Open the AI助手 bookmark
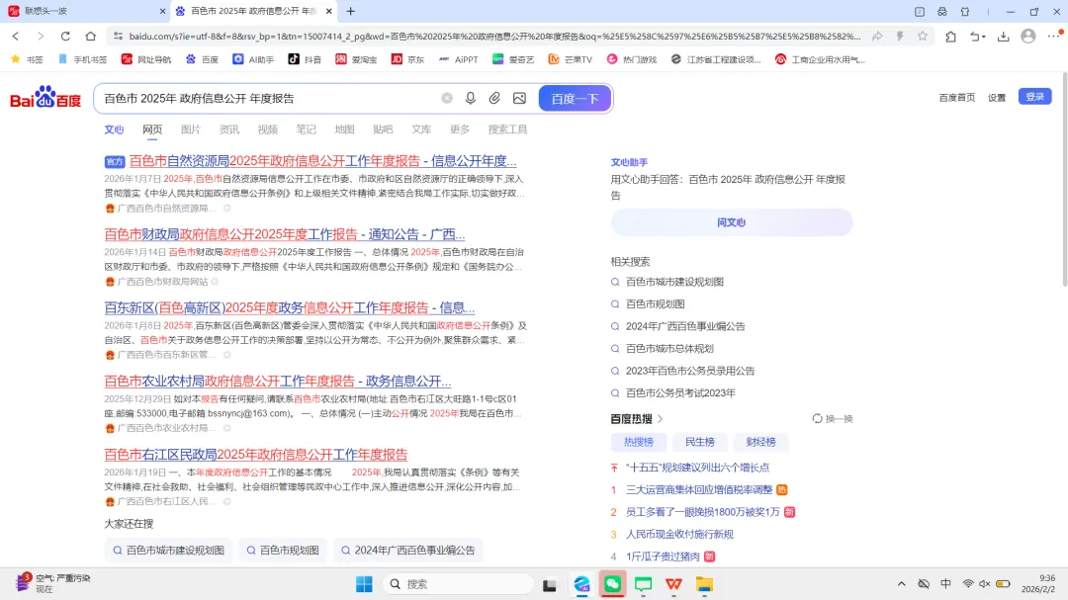Viewport: 1068px width, 600px height. pyautogui.click(x=253, y=59)
